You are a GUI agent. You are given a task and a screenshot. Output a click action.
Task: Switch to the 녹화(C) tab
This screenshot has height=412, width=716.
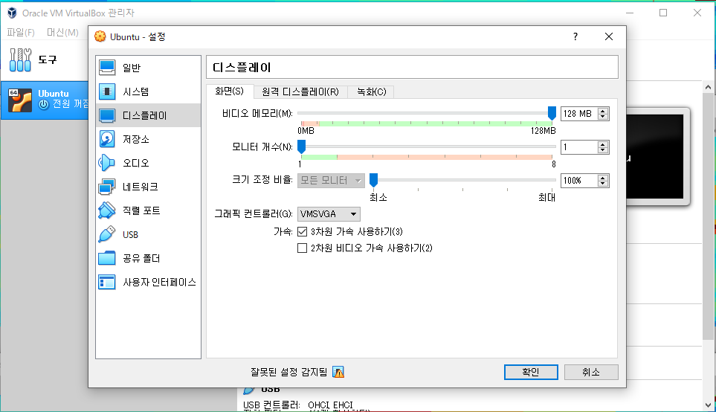tap(371, 91)
